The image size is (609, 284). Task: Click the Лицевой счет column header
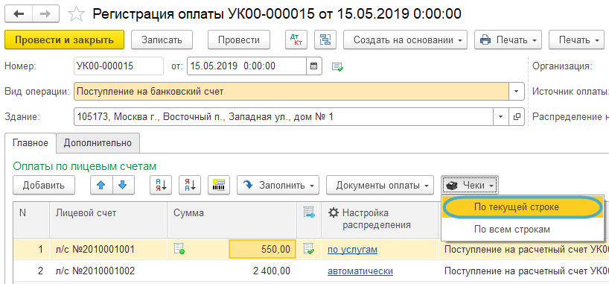(x=109, y=220)
